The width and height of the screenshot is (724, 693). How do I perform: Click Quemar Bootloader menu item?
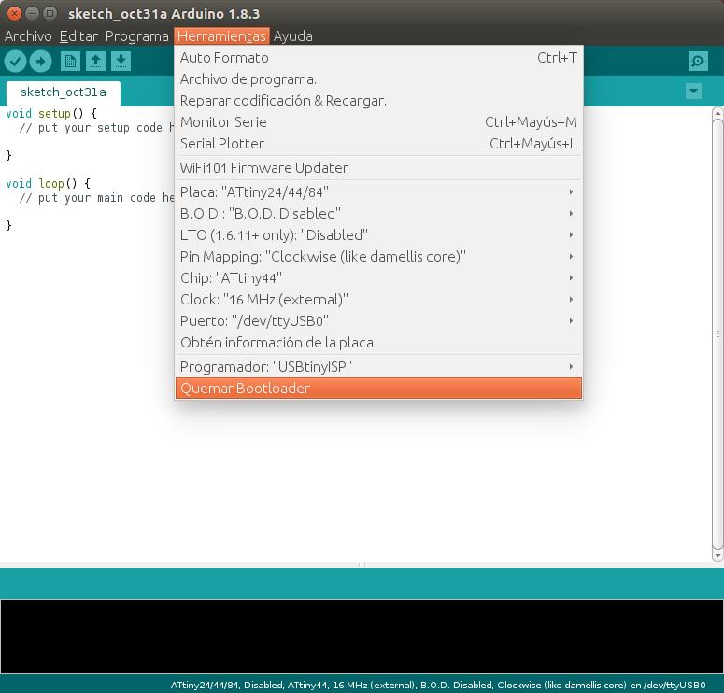coord(378,389)
